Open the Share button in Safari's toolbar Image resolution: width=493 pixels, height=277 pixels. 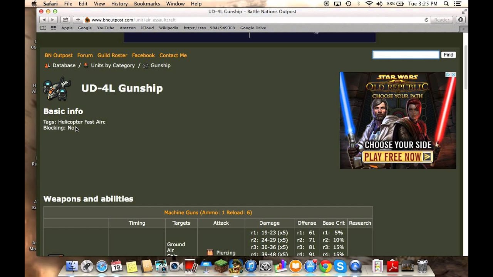tap(65, 20)
